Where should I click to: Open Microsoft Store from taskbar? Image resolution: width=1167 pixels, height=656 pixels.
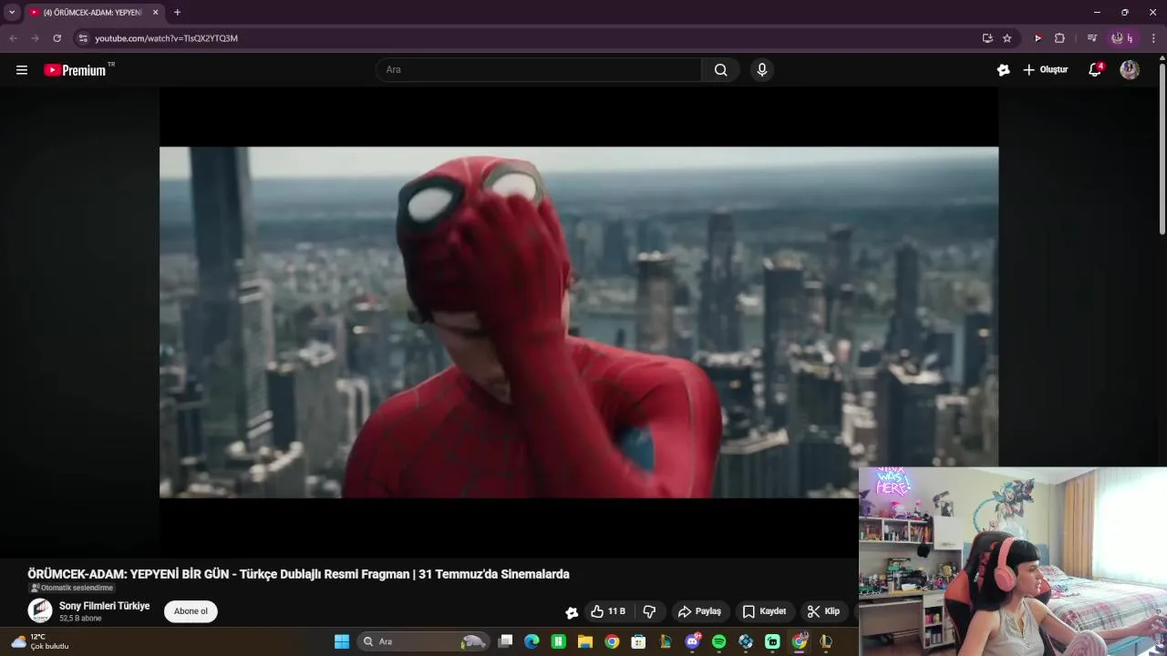pos(638,641)
